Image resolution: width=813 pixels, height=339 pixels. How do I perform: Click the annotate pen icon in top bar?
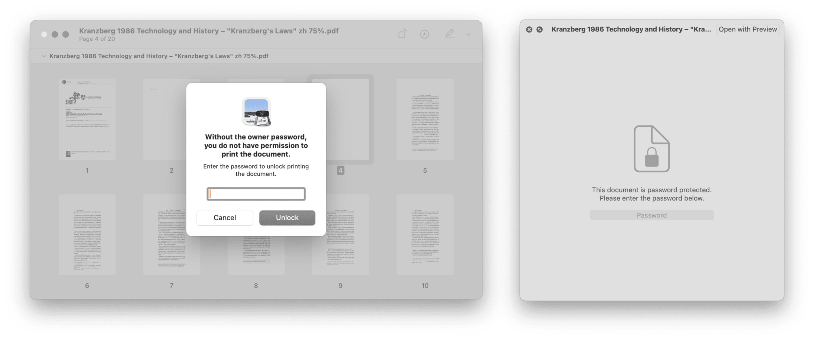point(449,34)
